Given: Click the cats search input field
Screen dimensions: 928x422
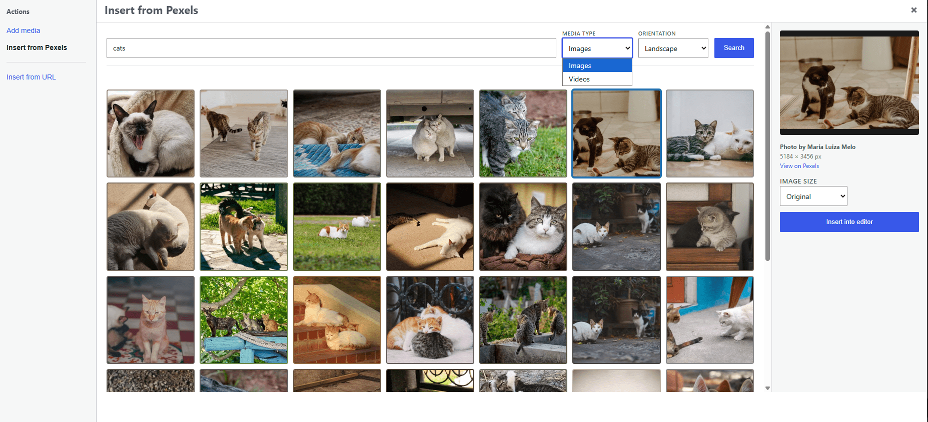Looking at the screenshot, I should coord(331,48).
